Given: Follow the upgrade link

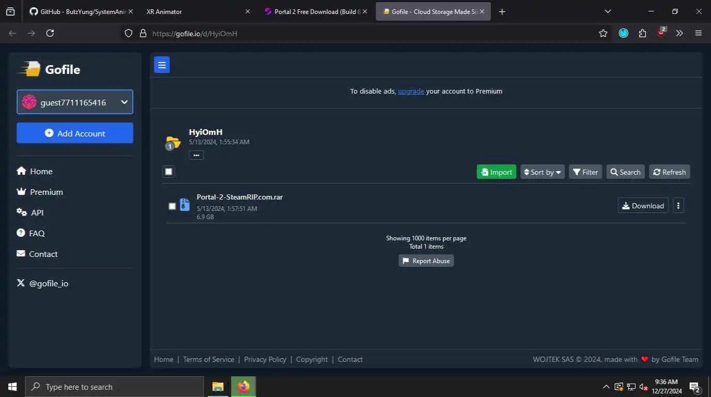Looking at the screenshot, I should (x=411, y=91).
